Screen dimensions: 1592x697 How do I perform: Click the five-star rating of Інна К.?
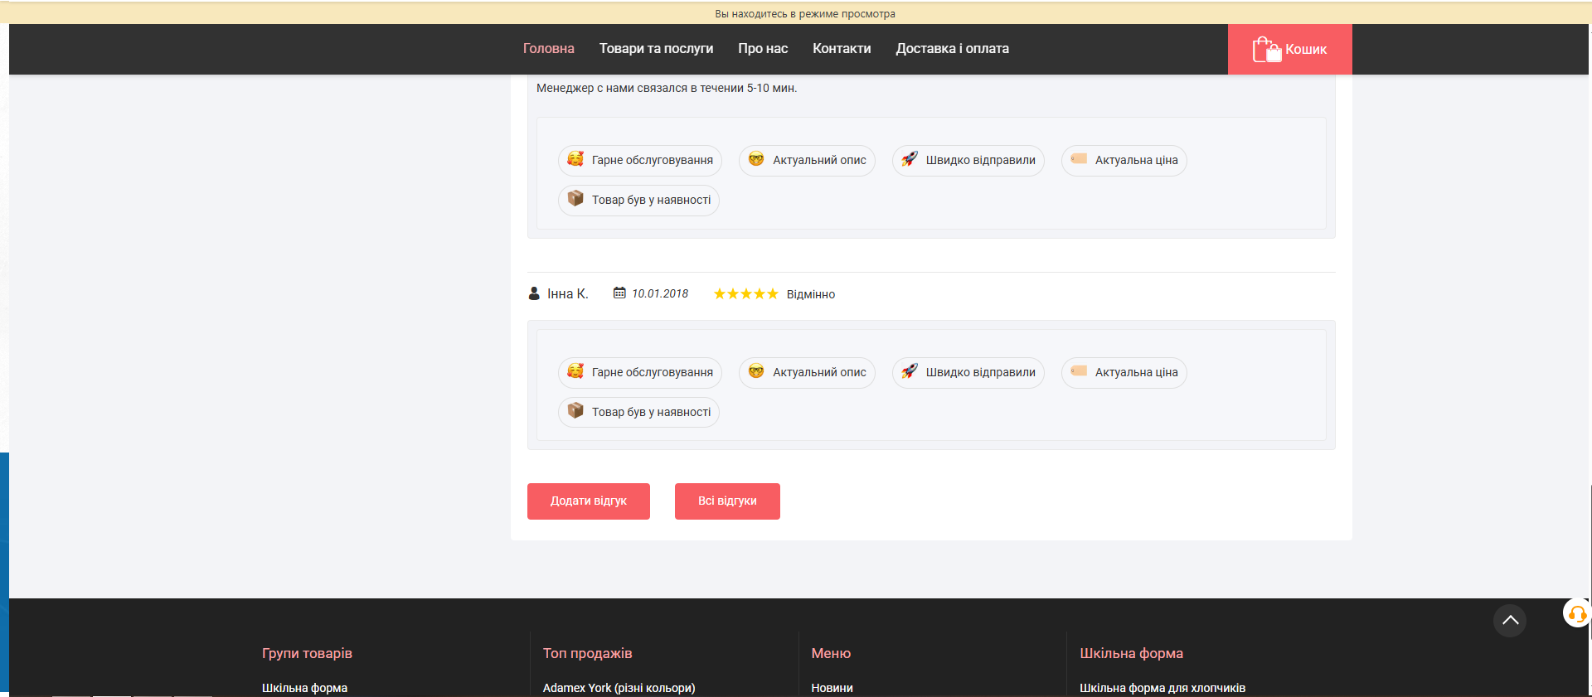pyautogui.click(x=745, y=294)
